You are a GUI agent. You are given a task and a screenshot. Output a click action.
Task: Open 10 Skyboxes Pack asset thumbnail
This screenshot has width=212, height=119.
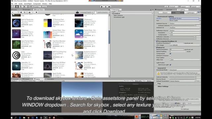point(48,23)
